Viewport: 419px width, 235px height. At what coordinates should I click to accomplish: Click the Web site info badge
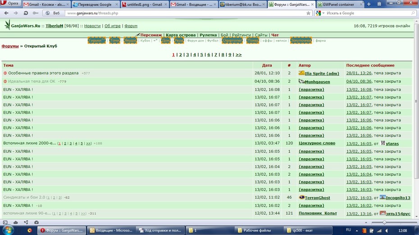click(53, 13)
